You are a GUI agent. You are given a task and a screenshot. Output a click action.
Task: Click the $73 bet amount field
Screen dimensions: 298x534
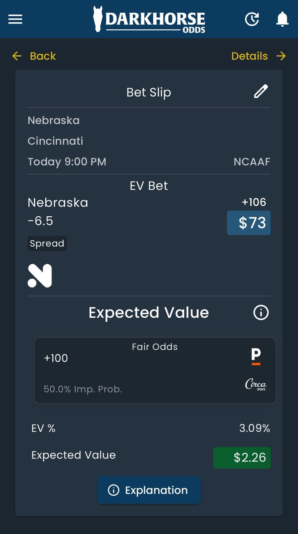249,222
